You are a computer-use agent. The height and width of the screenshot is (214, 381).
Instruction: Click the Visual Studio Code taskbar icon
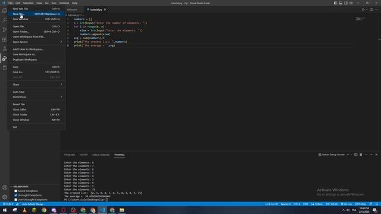102,210
